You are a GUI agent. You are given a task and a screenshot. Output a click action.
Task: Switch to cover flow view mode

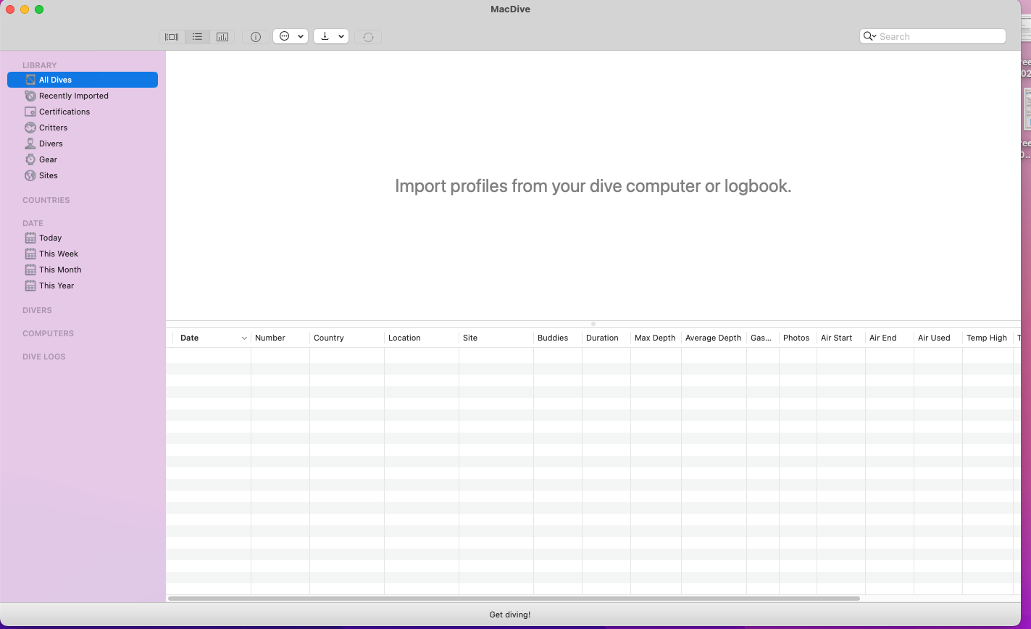[172, 37]
